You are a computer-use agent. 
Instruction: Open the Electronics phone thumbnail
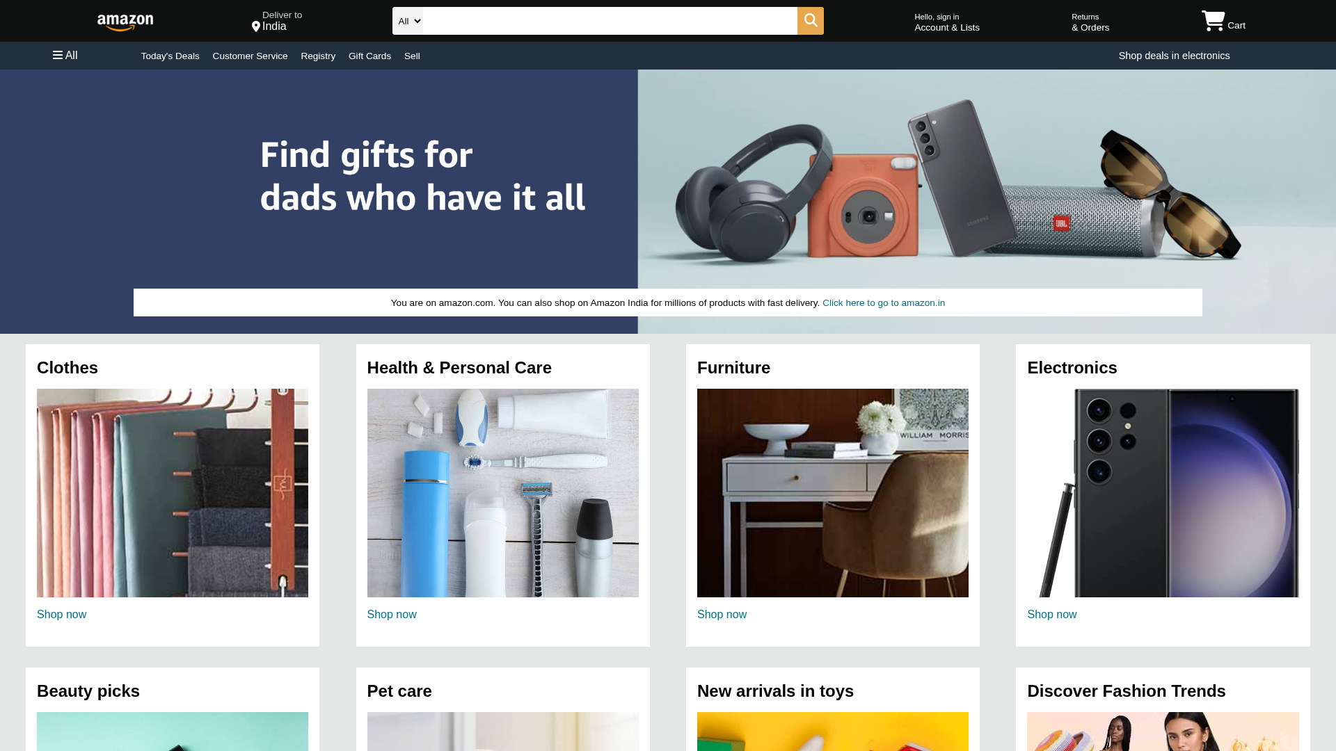point(1163,492)
